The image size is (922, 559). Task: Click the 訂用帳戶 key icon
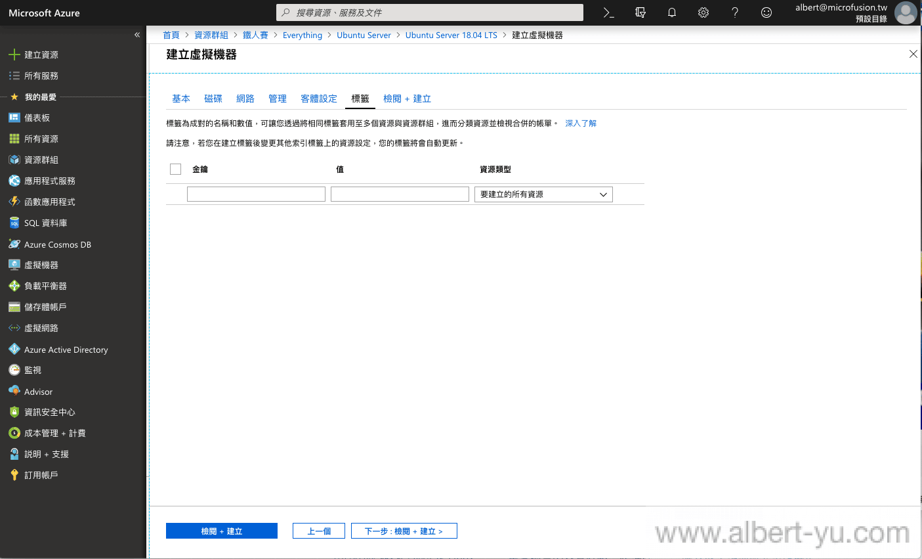[14, 475]
